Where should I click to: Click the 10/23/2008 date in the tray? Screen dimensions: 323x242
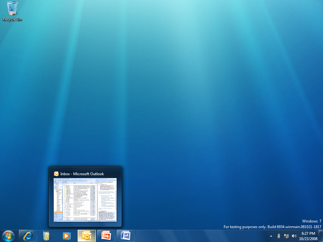[308, 239]
